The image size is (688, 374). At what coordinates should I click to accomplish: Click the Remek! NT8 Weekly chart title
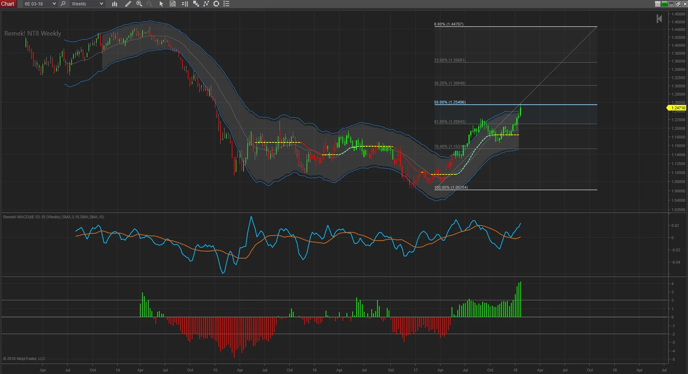33,33
